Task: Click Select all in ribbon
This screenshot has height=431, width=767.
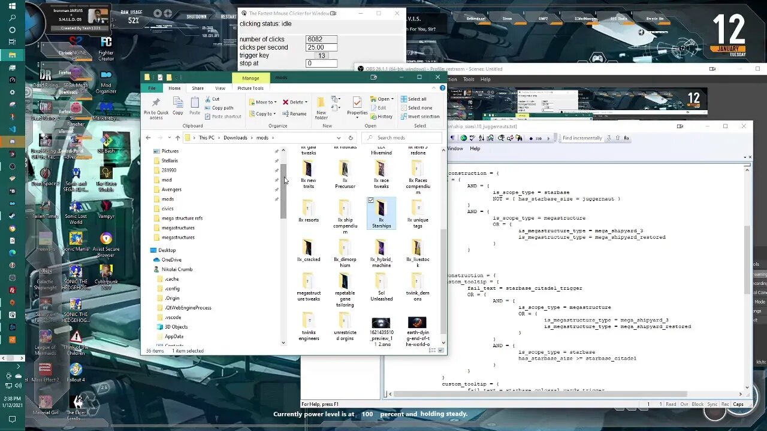Action: pyautogui.click(x=413, y=99)
